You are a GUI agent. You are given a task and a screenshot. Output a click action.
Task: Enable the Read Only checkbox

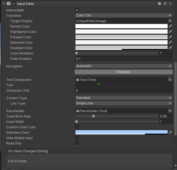click(77, 143)
